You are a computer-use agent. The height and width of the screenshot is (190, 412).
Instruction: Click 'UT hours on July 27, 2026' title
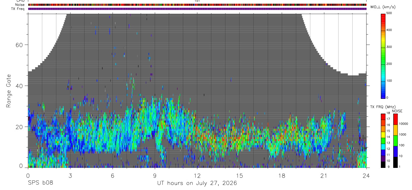pyautogui.click(x=197, y=183)
